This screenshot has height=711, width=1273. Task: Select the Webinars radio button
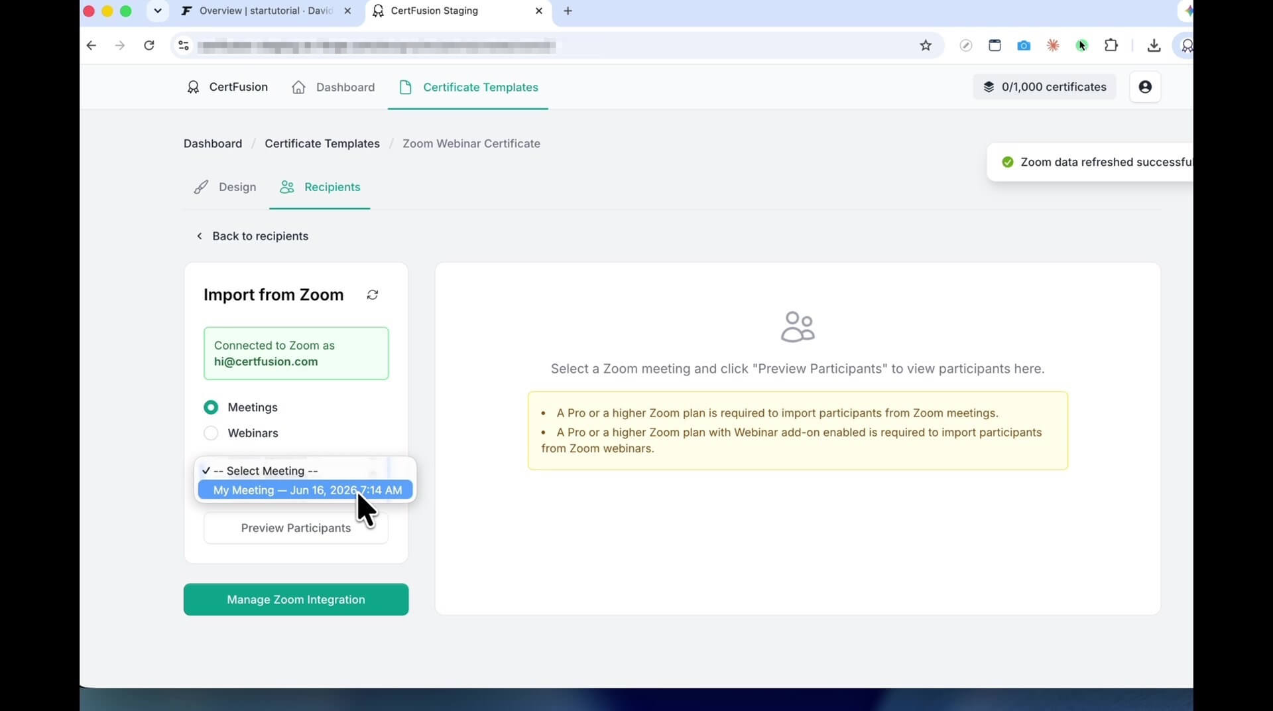click(x=211, y=433)
